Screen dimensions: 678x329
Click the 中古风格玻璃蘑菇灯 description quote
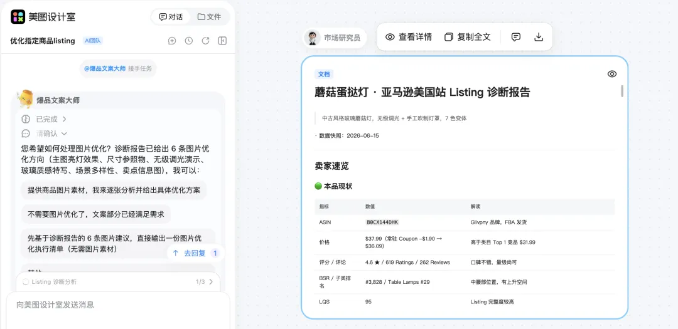pos(394,118)
